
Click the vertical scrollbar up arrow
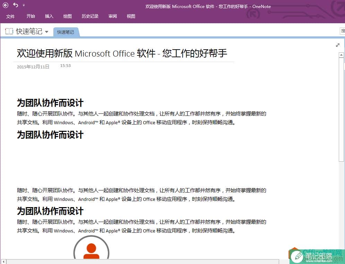click(341, 55)
